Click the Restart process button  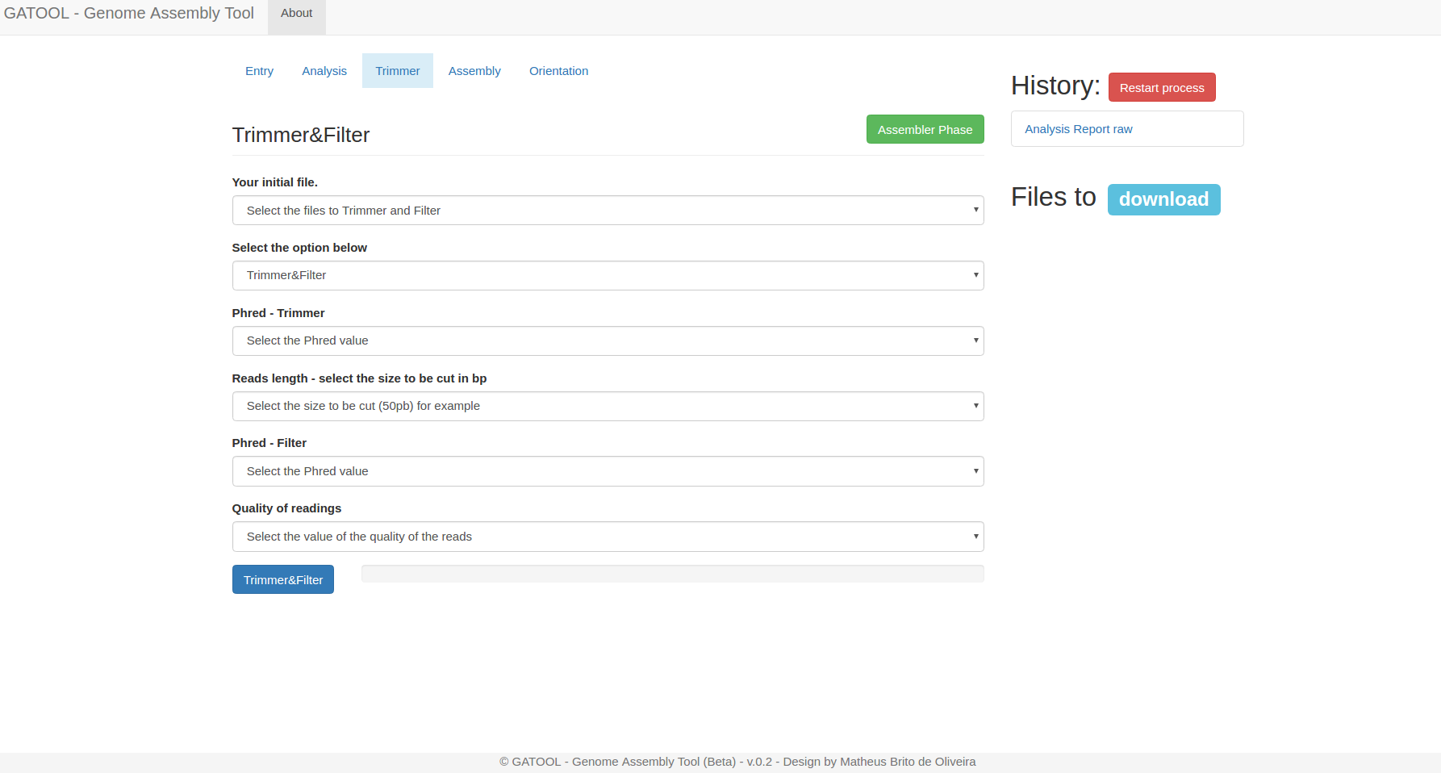(1161, 87)
